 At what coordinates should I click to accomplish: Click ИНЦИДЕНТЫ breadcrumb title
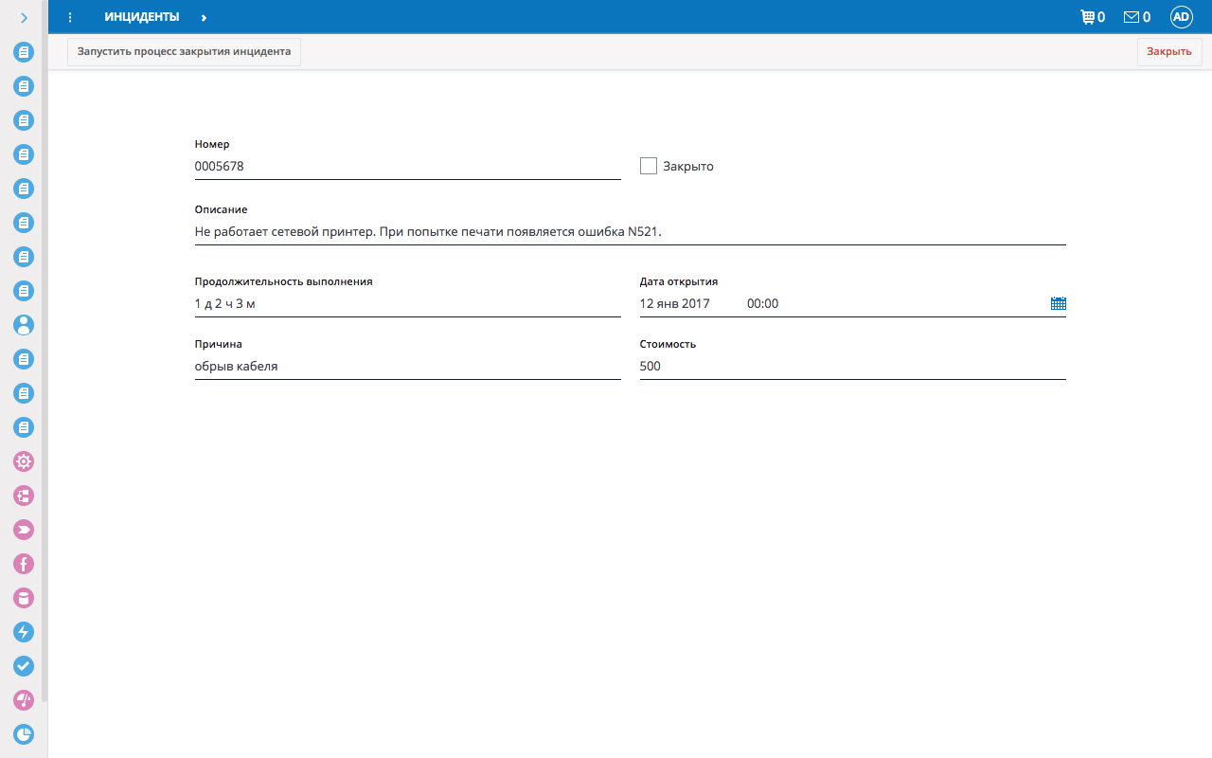[x=141, y=17]
